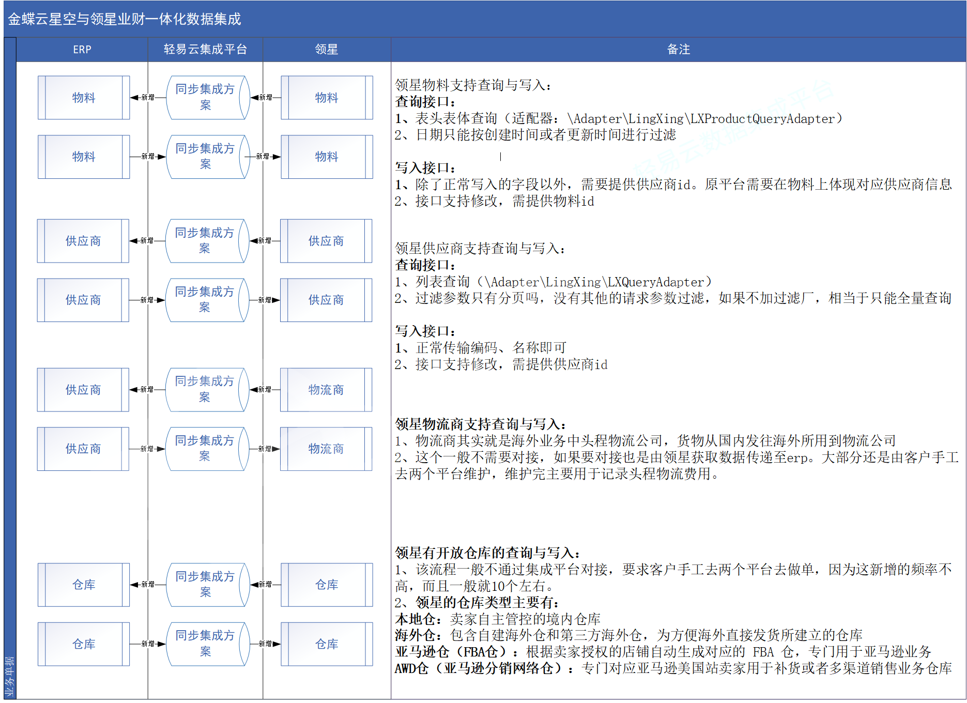967x703 pixels.
Task: Click the 领星物流商支持查询与写入 heading
Action: [480, 424]
